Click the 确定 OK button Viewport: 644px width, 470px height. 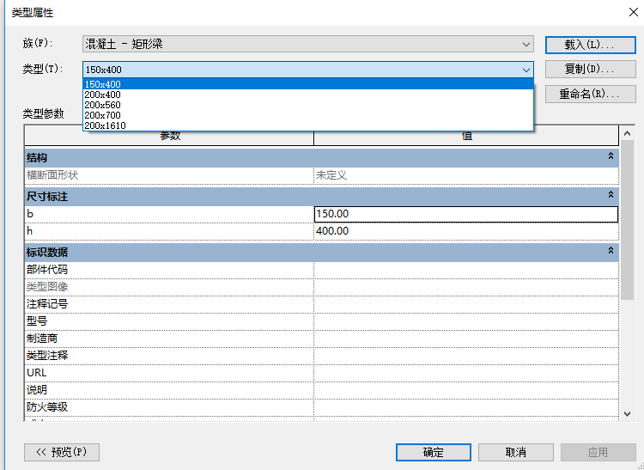pyautogui.click(x=434, y=452)
